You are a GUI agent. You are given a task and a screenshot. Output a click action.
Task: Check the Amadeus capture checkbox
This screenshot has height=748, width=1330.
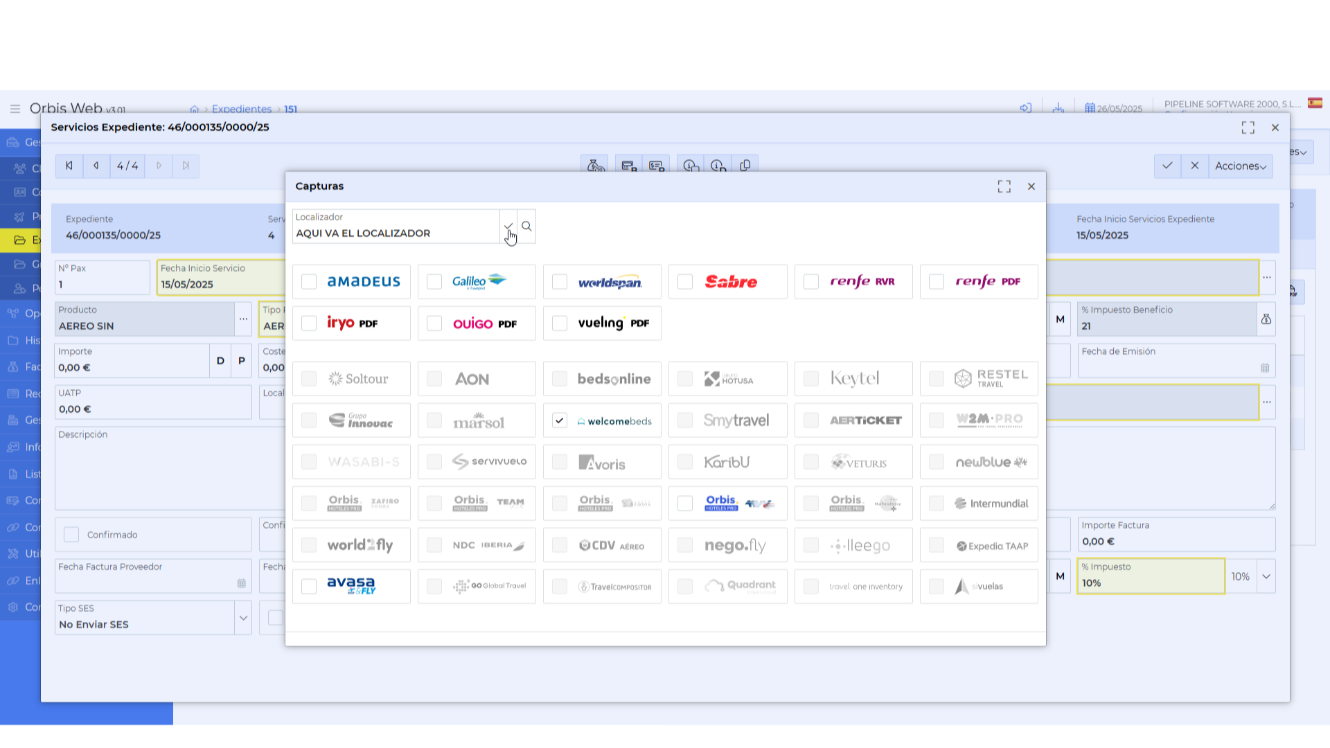[x=309, y=282]
